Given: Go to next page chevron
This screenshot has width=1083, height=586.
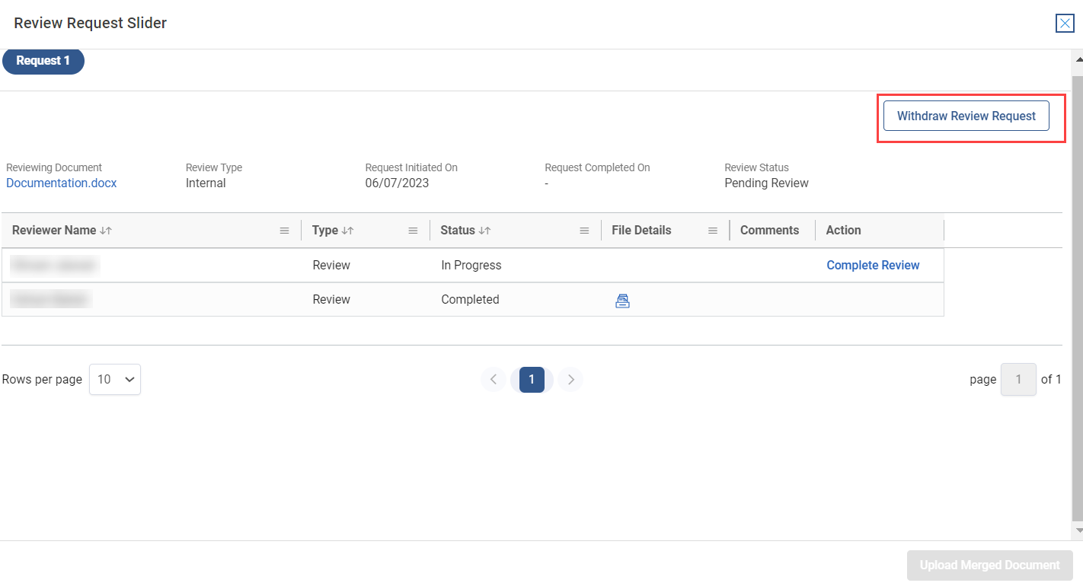Looking at the screenshot, I should [x=570, y=379].
